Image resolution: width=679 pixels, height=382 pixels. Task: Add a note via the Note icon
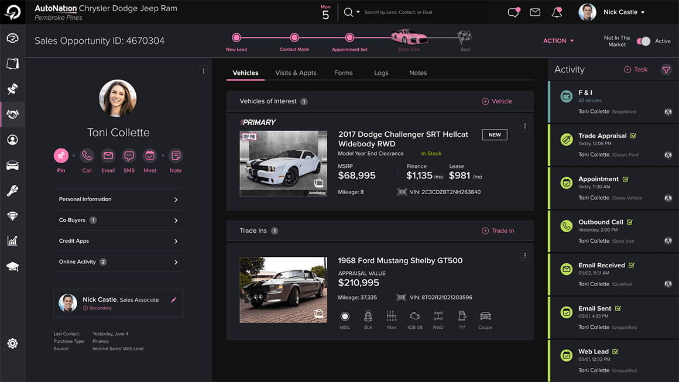coord(176,155)
